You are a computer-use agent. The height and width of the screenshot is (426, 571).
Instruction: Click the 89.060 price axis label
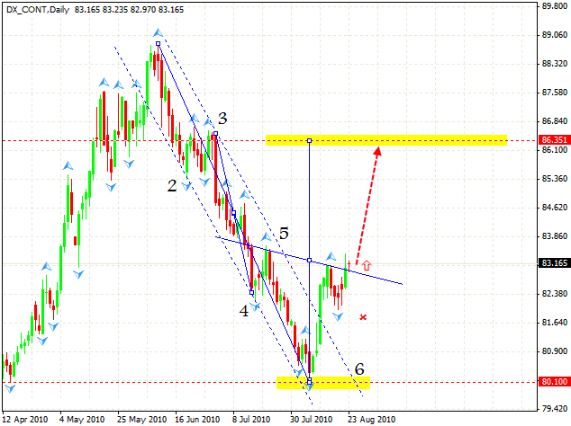click(x=555, y=35)
